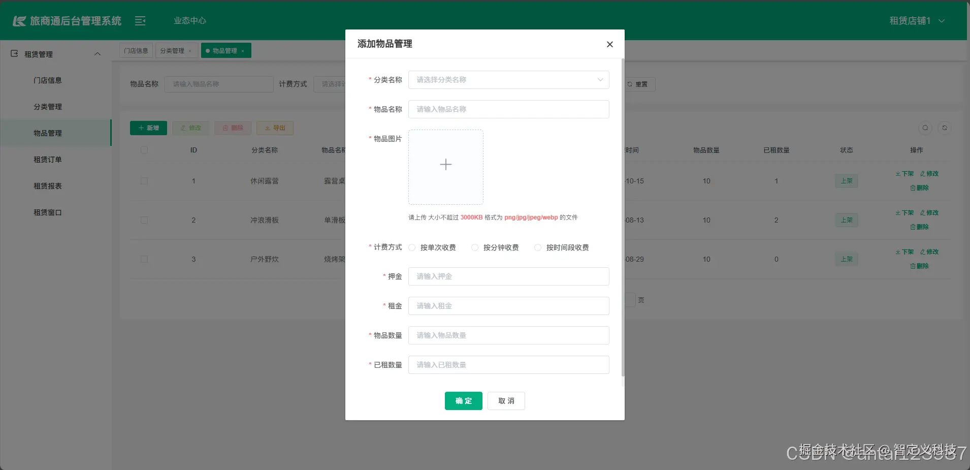Click the dialog's vertical scrollbar
This screenshot has height=470, width=970.
[623, 217]
